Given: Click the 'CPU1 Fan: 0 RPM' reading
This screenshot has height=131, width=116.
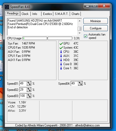Looking at the screenshot, I should 19,56.
